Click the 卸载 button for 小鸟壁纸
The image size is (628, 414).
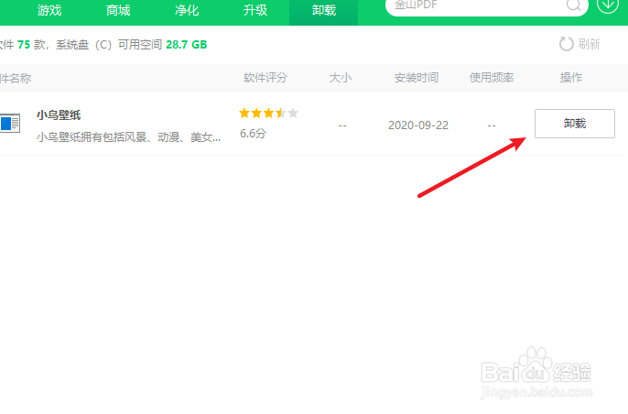[x=575, y=124]
